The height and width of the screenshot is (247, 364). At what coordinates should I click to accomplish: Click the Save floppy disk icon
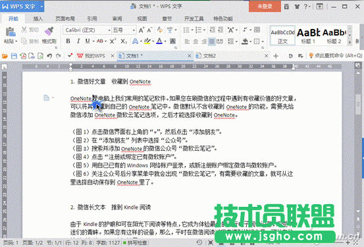[x=14, y=56]
